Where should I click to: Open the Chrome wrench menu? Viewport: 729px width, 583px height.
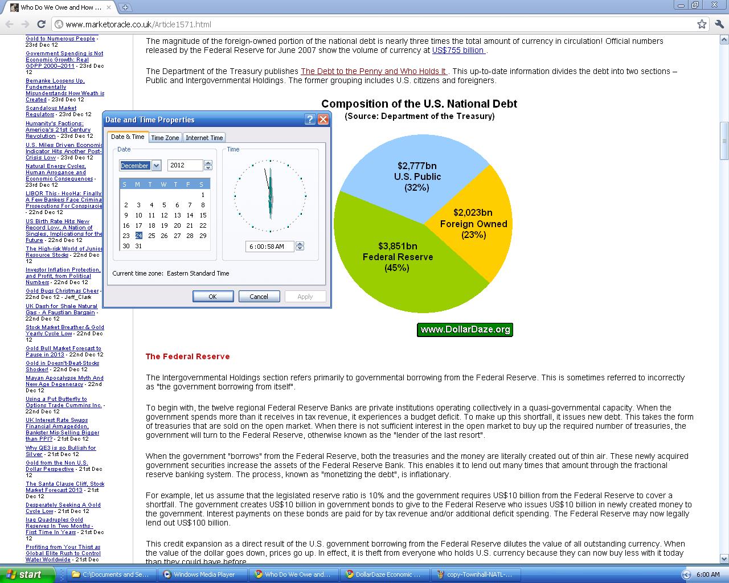click(x=719, y=24)
